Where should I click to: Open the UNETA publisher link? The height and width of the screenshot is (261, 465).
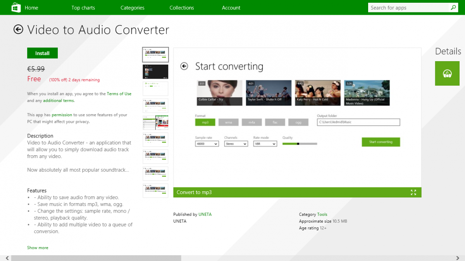click(205, 215)
